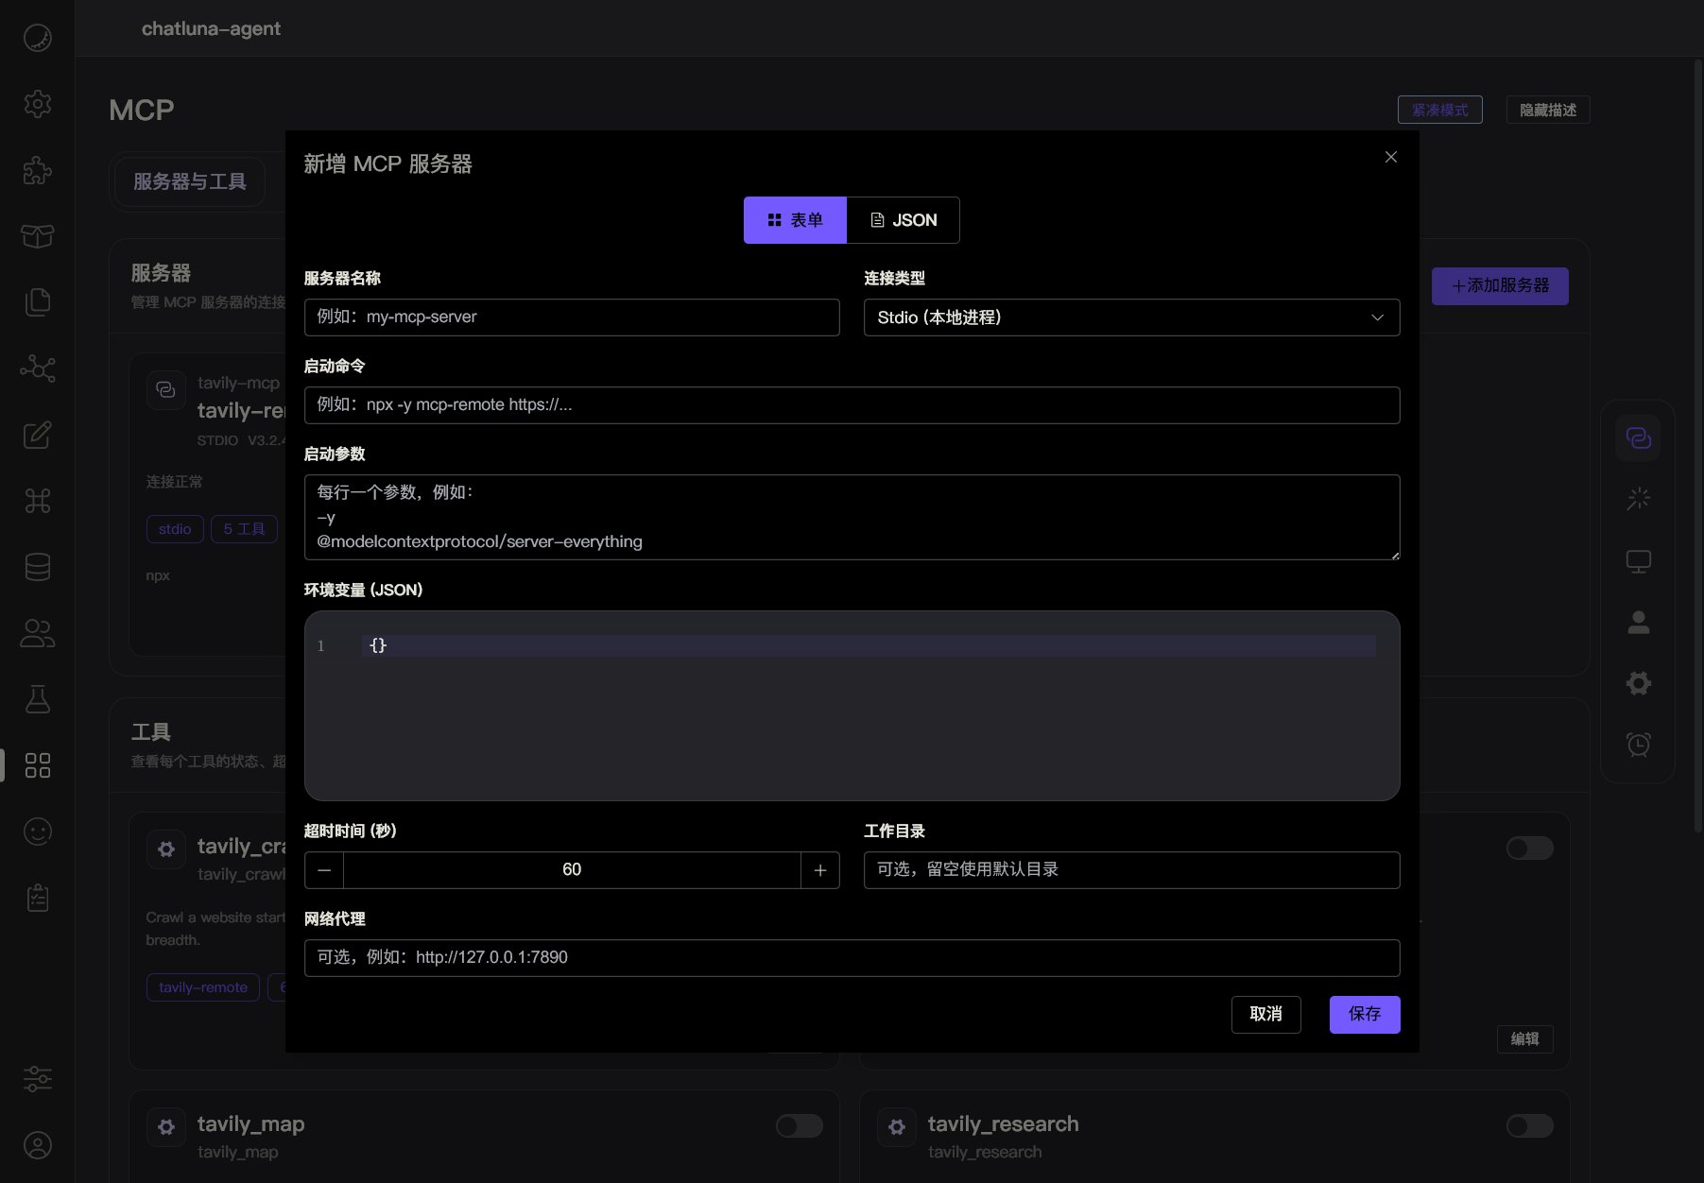
Task: Click the gear icon beside tavily_map
Action: [x=166, y=1126]
